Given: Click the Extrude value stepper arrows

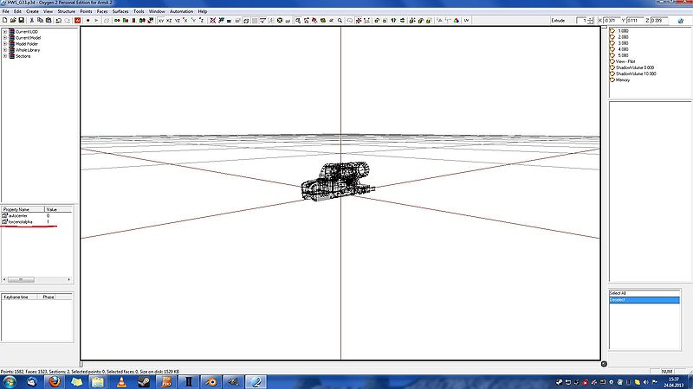Looking at the screenshot, I should click(x=592, y=19).
